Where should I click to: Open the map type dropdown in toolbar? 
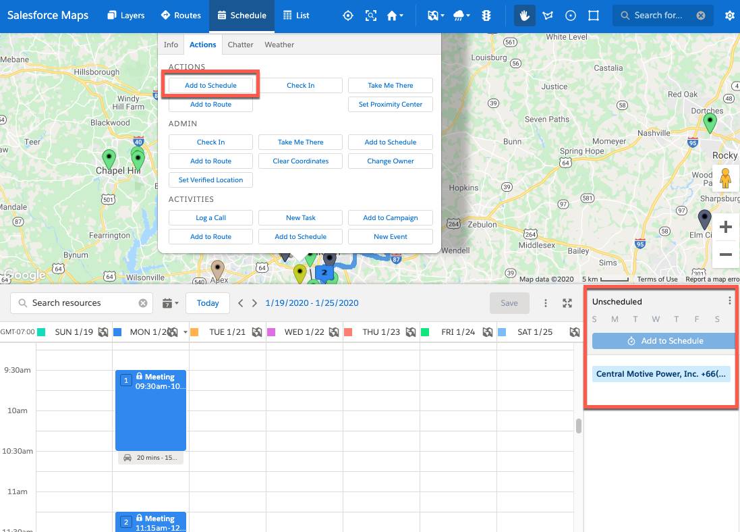coord(436,16)
